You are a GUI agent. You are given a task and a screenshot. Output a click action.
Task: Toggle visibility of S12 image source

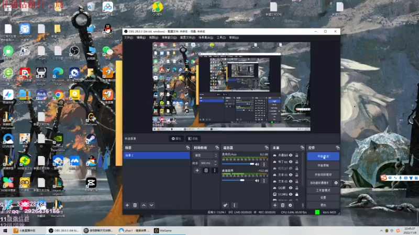click(x=291, y=194)
